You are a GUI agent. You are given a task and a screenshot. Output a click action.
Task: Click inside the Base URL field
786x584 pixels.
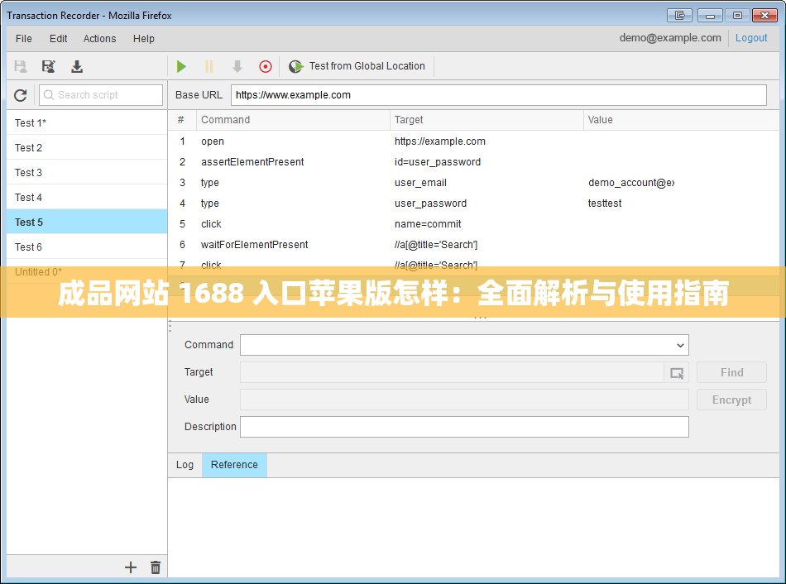click(496, 94)
